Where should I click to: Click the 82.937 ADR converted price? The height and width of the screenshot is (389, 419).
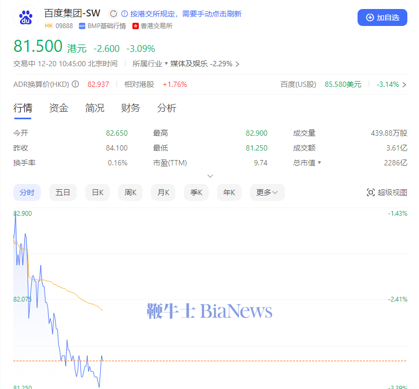99,84
